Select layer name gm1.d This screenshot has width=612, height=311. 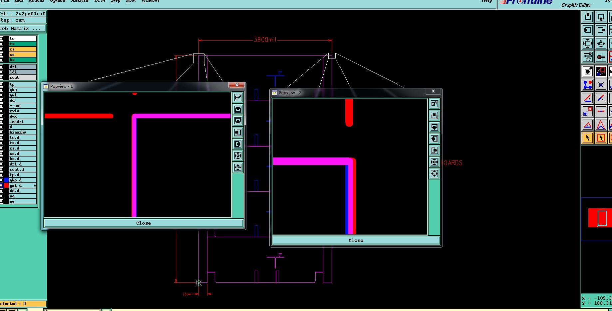click(23, 185)
